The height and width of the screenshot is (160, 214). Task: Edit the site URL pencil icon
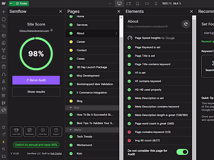pos(51,30)
